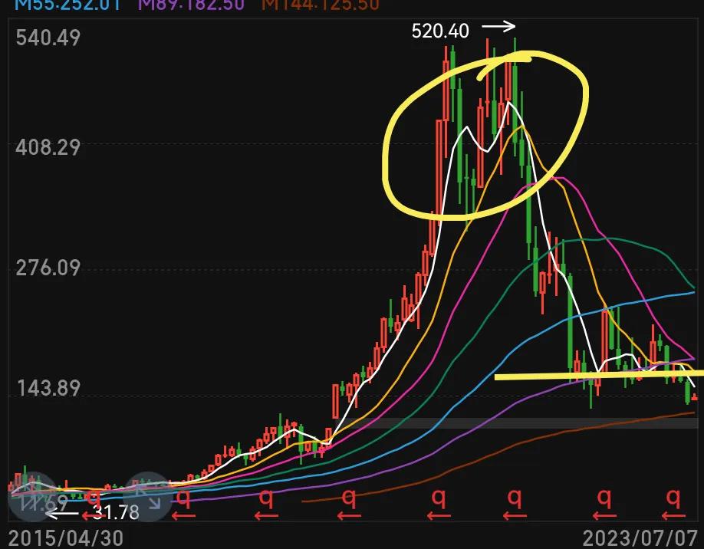Tap the 143.89 price axis label
Viewport: 704px width, 549px height.
point(49,388)
